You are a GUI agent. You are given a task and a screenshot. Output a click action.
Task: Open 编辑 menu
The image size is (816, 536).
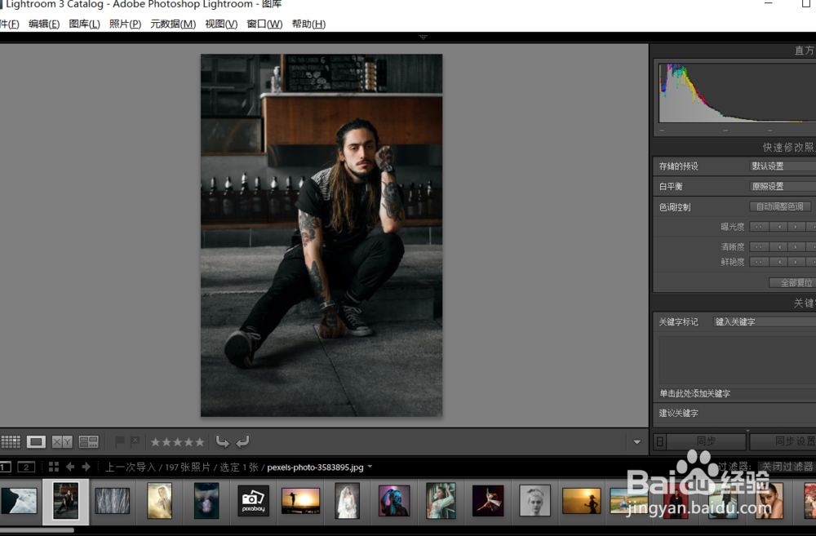click(x=44, y=24)
